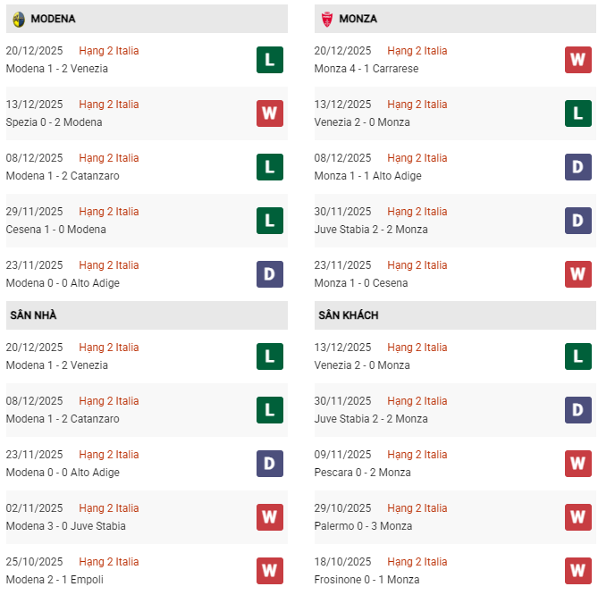This screenshot has height=595, width=598.
Task: Open the SÂN KHÁCH section header
Action: [347, 315]
